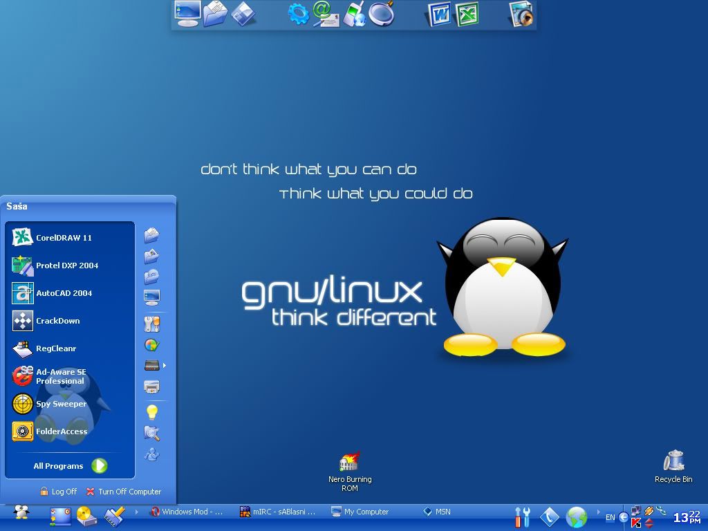Click Log Off button

point(58,492)
